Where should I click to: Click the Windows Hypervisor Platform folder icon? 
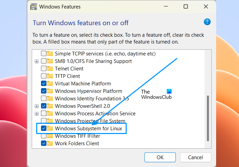click(x=51, y=91)
